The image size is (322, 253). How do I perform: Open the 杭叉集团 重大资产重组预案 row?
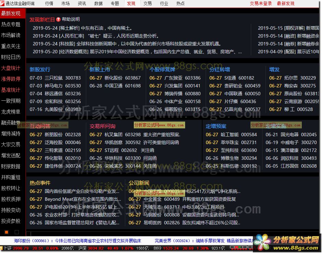point(135,135)
